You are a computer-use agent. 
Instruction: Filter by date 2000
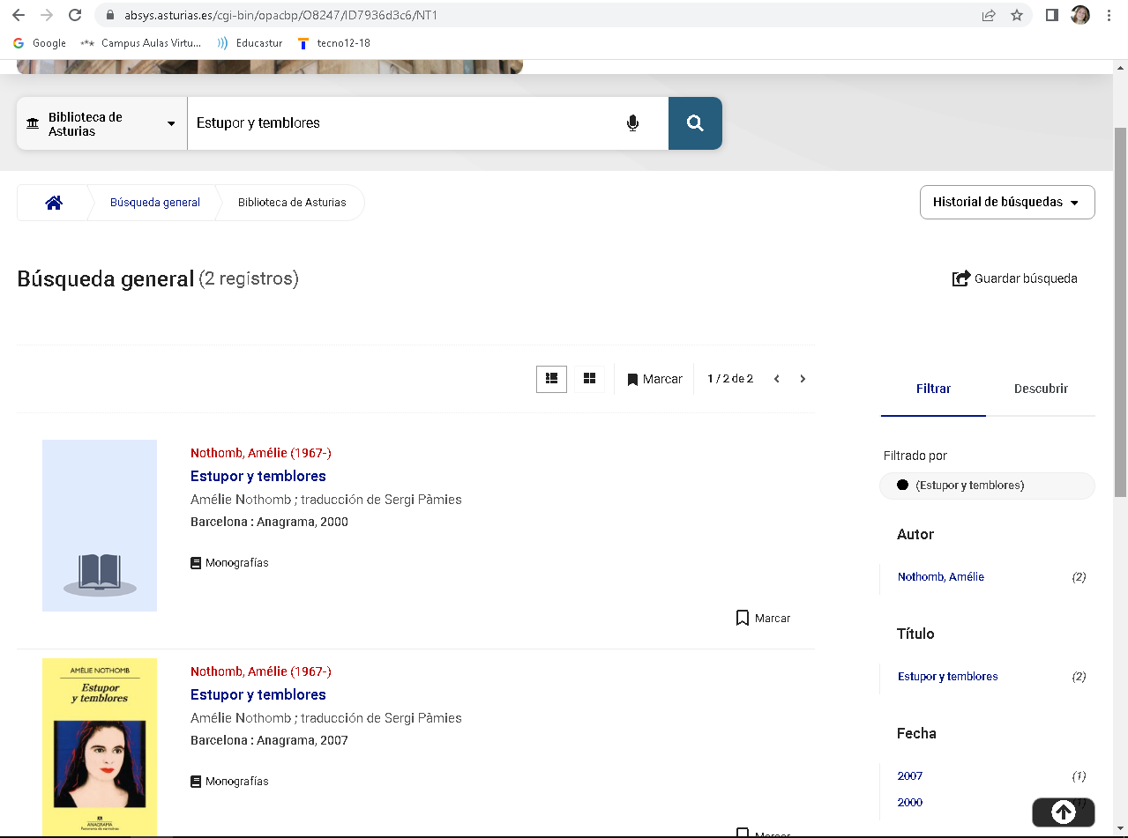pyautogui.click(x=910, y=803)
